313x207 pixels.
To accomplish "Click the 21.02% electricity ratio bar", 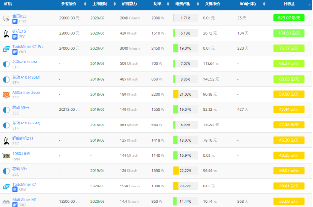I will (x=186, y=94).
